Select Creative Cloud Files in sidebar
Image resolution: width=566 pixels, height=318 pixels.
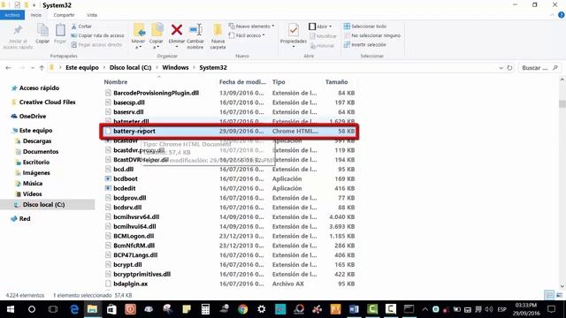coord(47,102)
